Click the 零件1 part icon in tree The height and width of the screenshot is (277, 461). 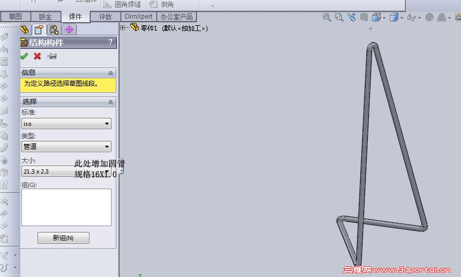[135, 27]
